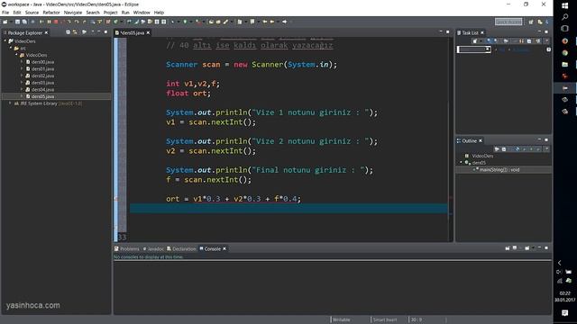
Task: Toggle Link with Editor in Package Explorer
Action: click(x=75, y=32)
